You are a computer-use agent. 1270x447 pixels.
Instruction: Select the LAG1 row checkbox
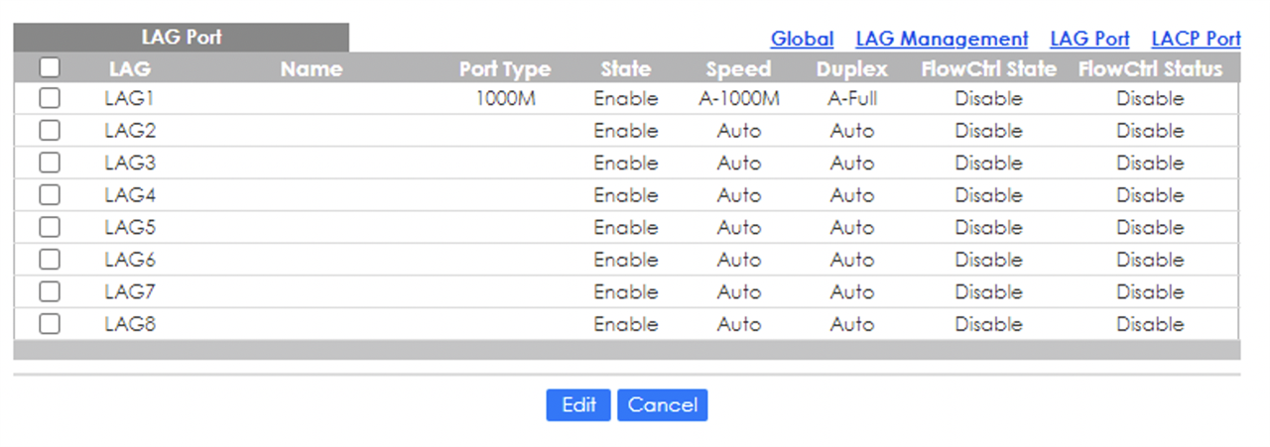click(x=49, y=98)
